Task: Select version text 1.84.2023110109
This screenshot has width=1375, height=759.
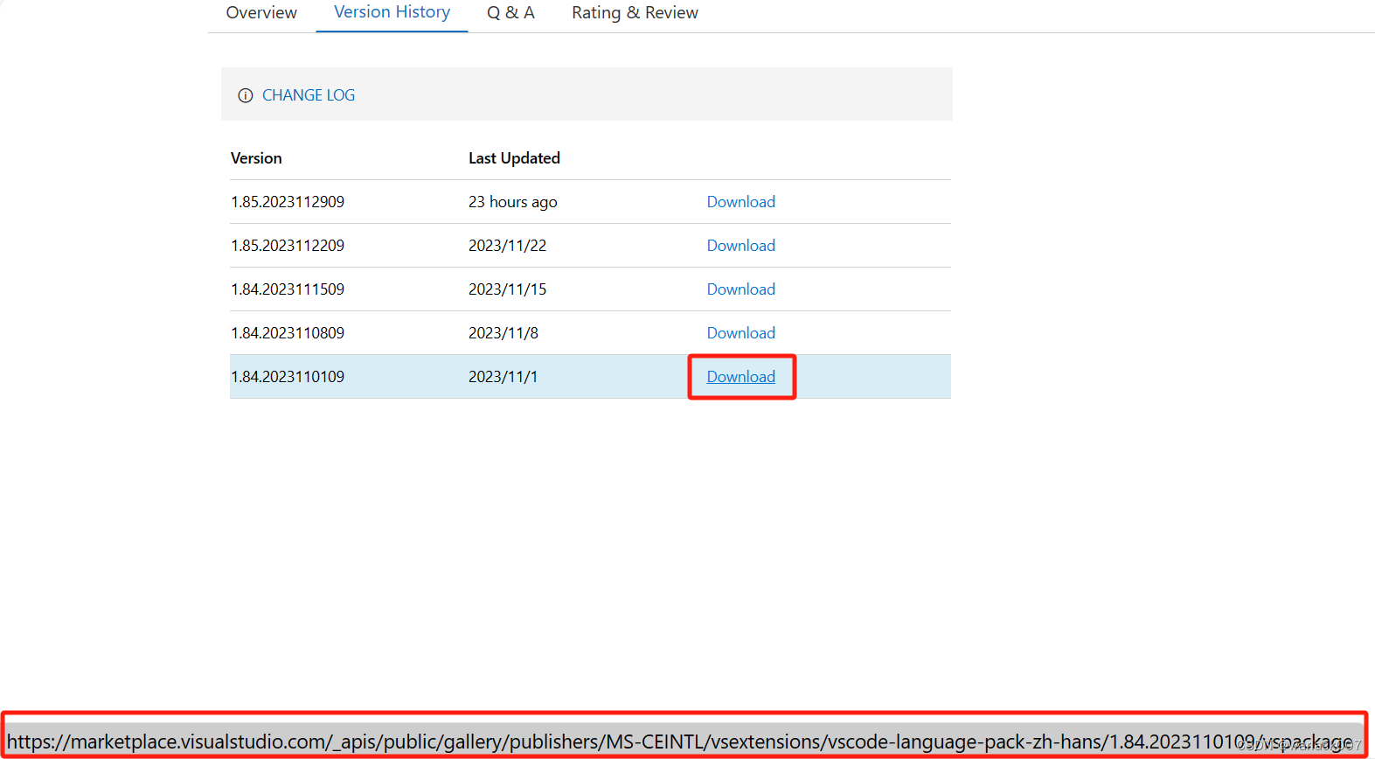Action: (x=288, y=377)
